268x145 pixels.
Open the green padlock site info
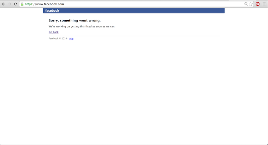pyautogui.click(x=22, y=4)
